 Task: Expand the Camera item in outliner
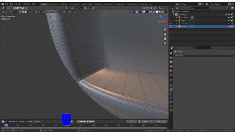176,18
